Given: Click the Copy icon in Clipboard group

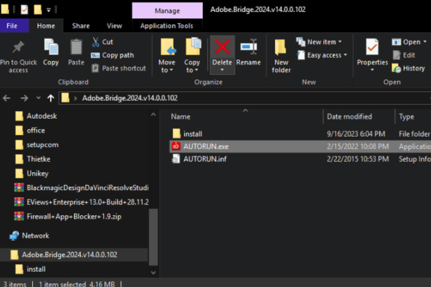Looking at the screenshot, I should pos(51,48).
